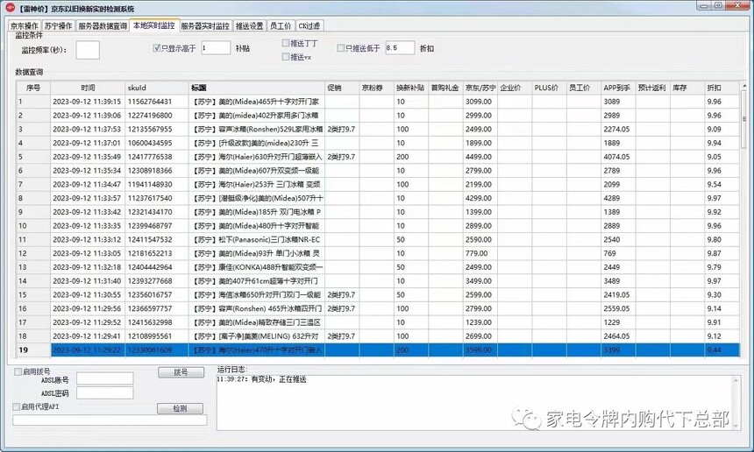Select highlighted row number 19
754x452 pixels.
[33, 350]
